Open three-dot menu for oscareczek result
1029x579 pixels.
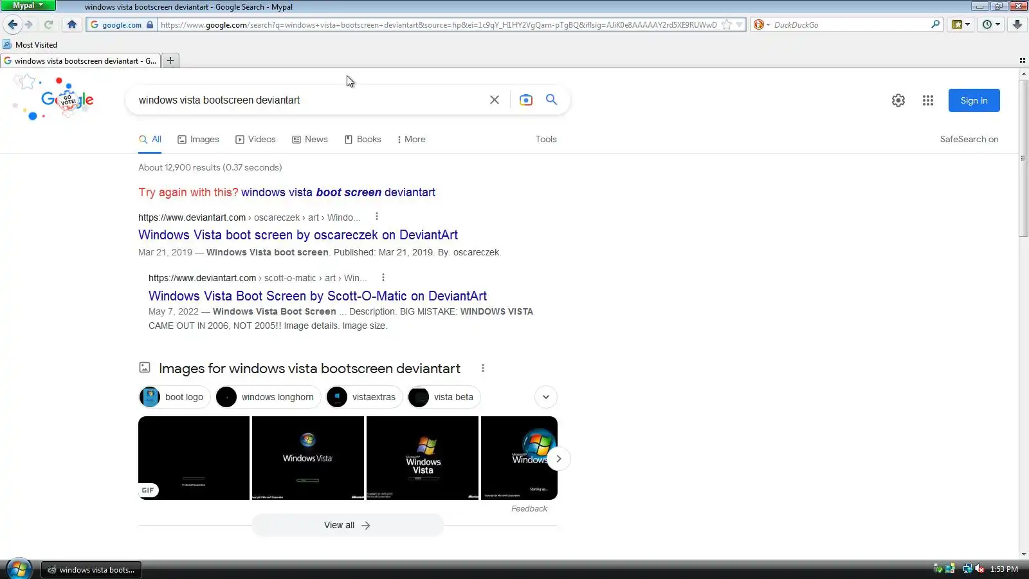pos(377,217)
